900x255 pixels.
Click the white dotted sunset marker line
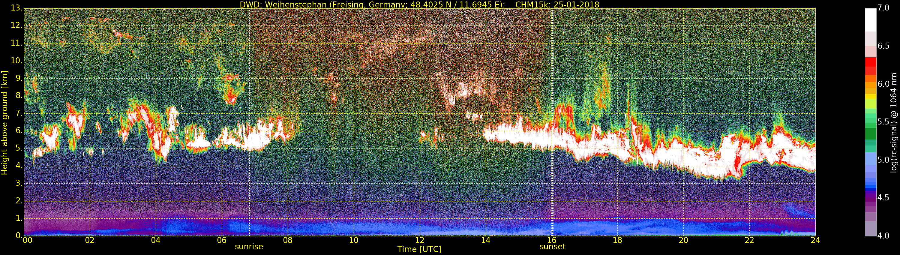[x=552, y=122]
